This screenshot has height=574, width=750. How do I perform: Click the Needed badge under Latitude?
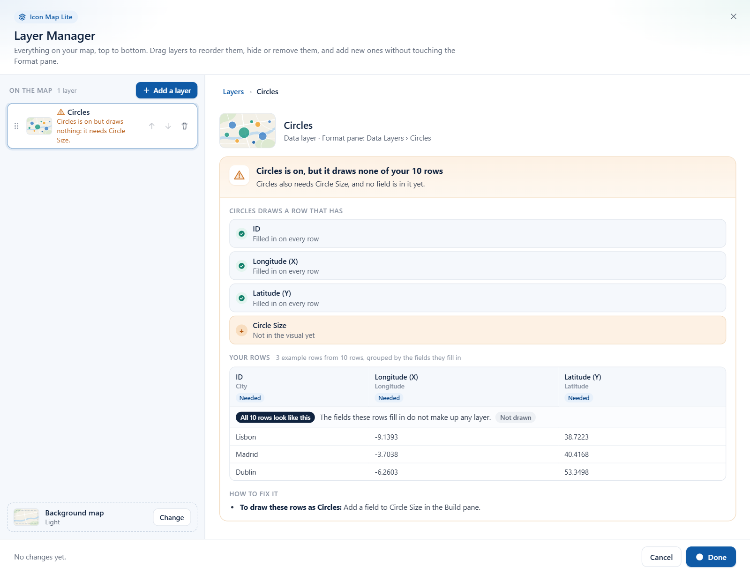pyautogui.click(x=579, y=398)
